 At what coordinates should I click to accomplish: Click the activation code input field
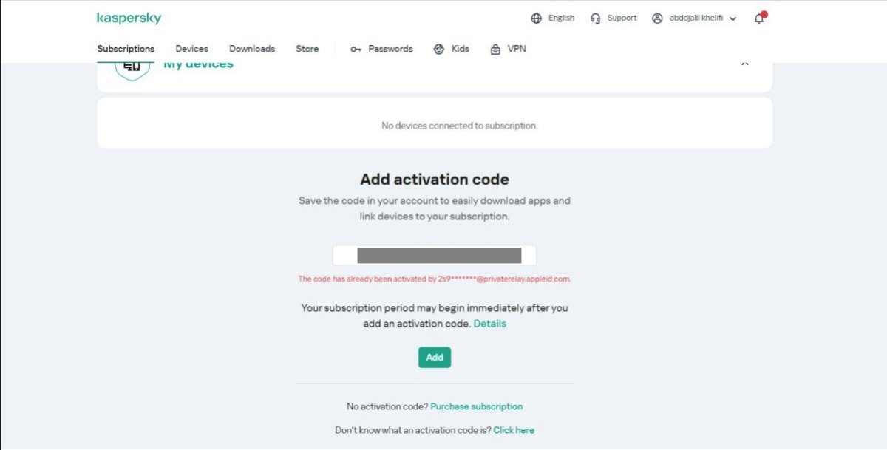pos(435,256)
